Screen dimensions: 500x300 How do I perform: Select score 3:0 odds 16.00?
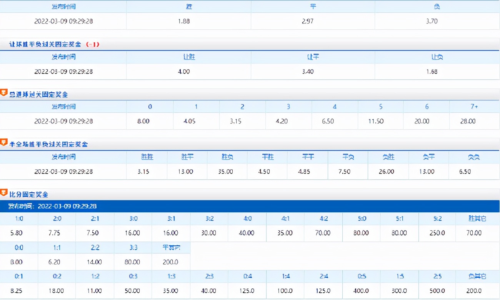(132, 233)
